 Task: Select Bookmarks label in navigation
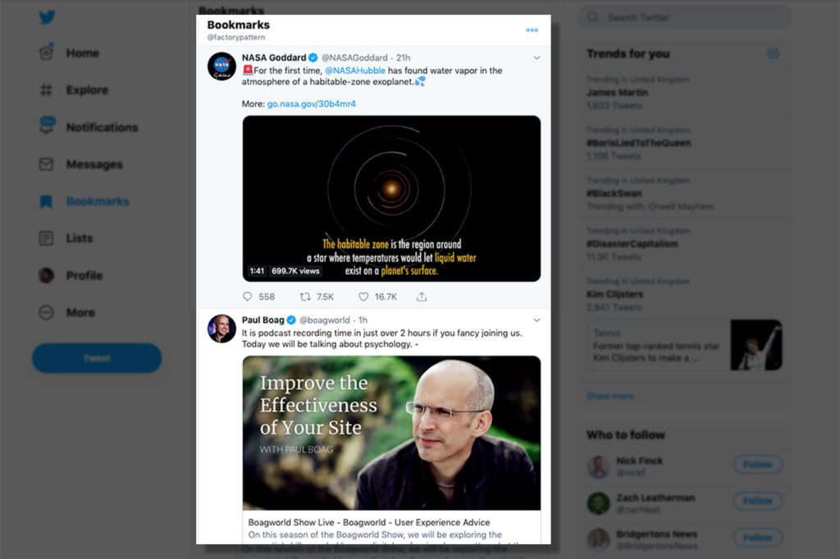[x=98, y=202]
